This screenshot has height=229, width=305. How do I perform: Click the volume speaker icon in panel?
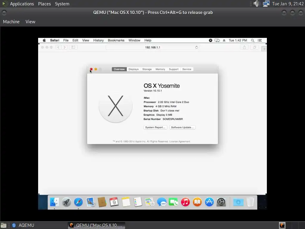point(257,4)
